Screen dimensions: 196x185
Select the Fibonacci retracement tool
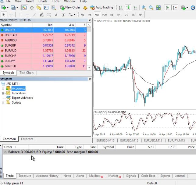[49, 15]
